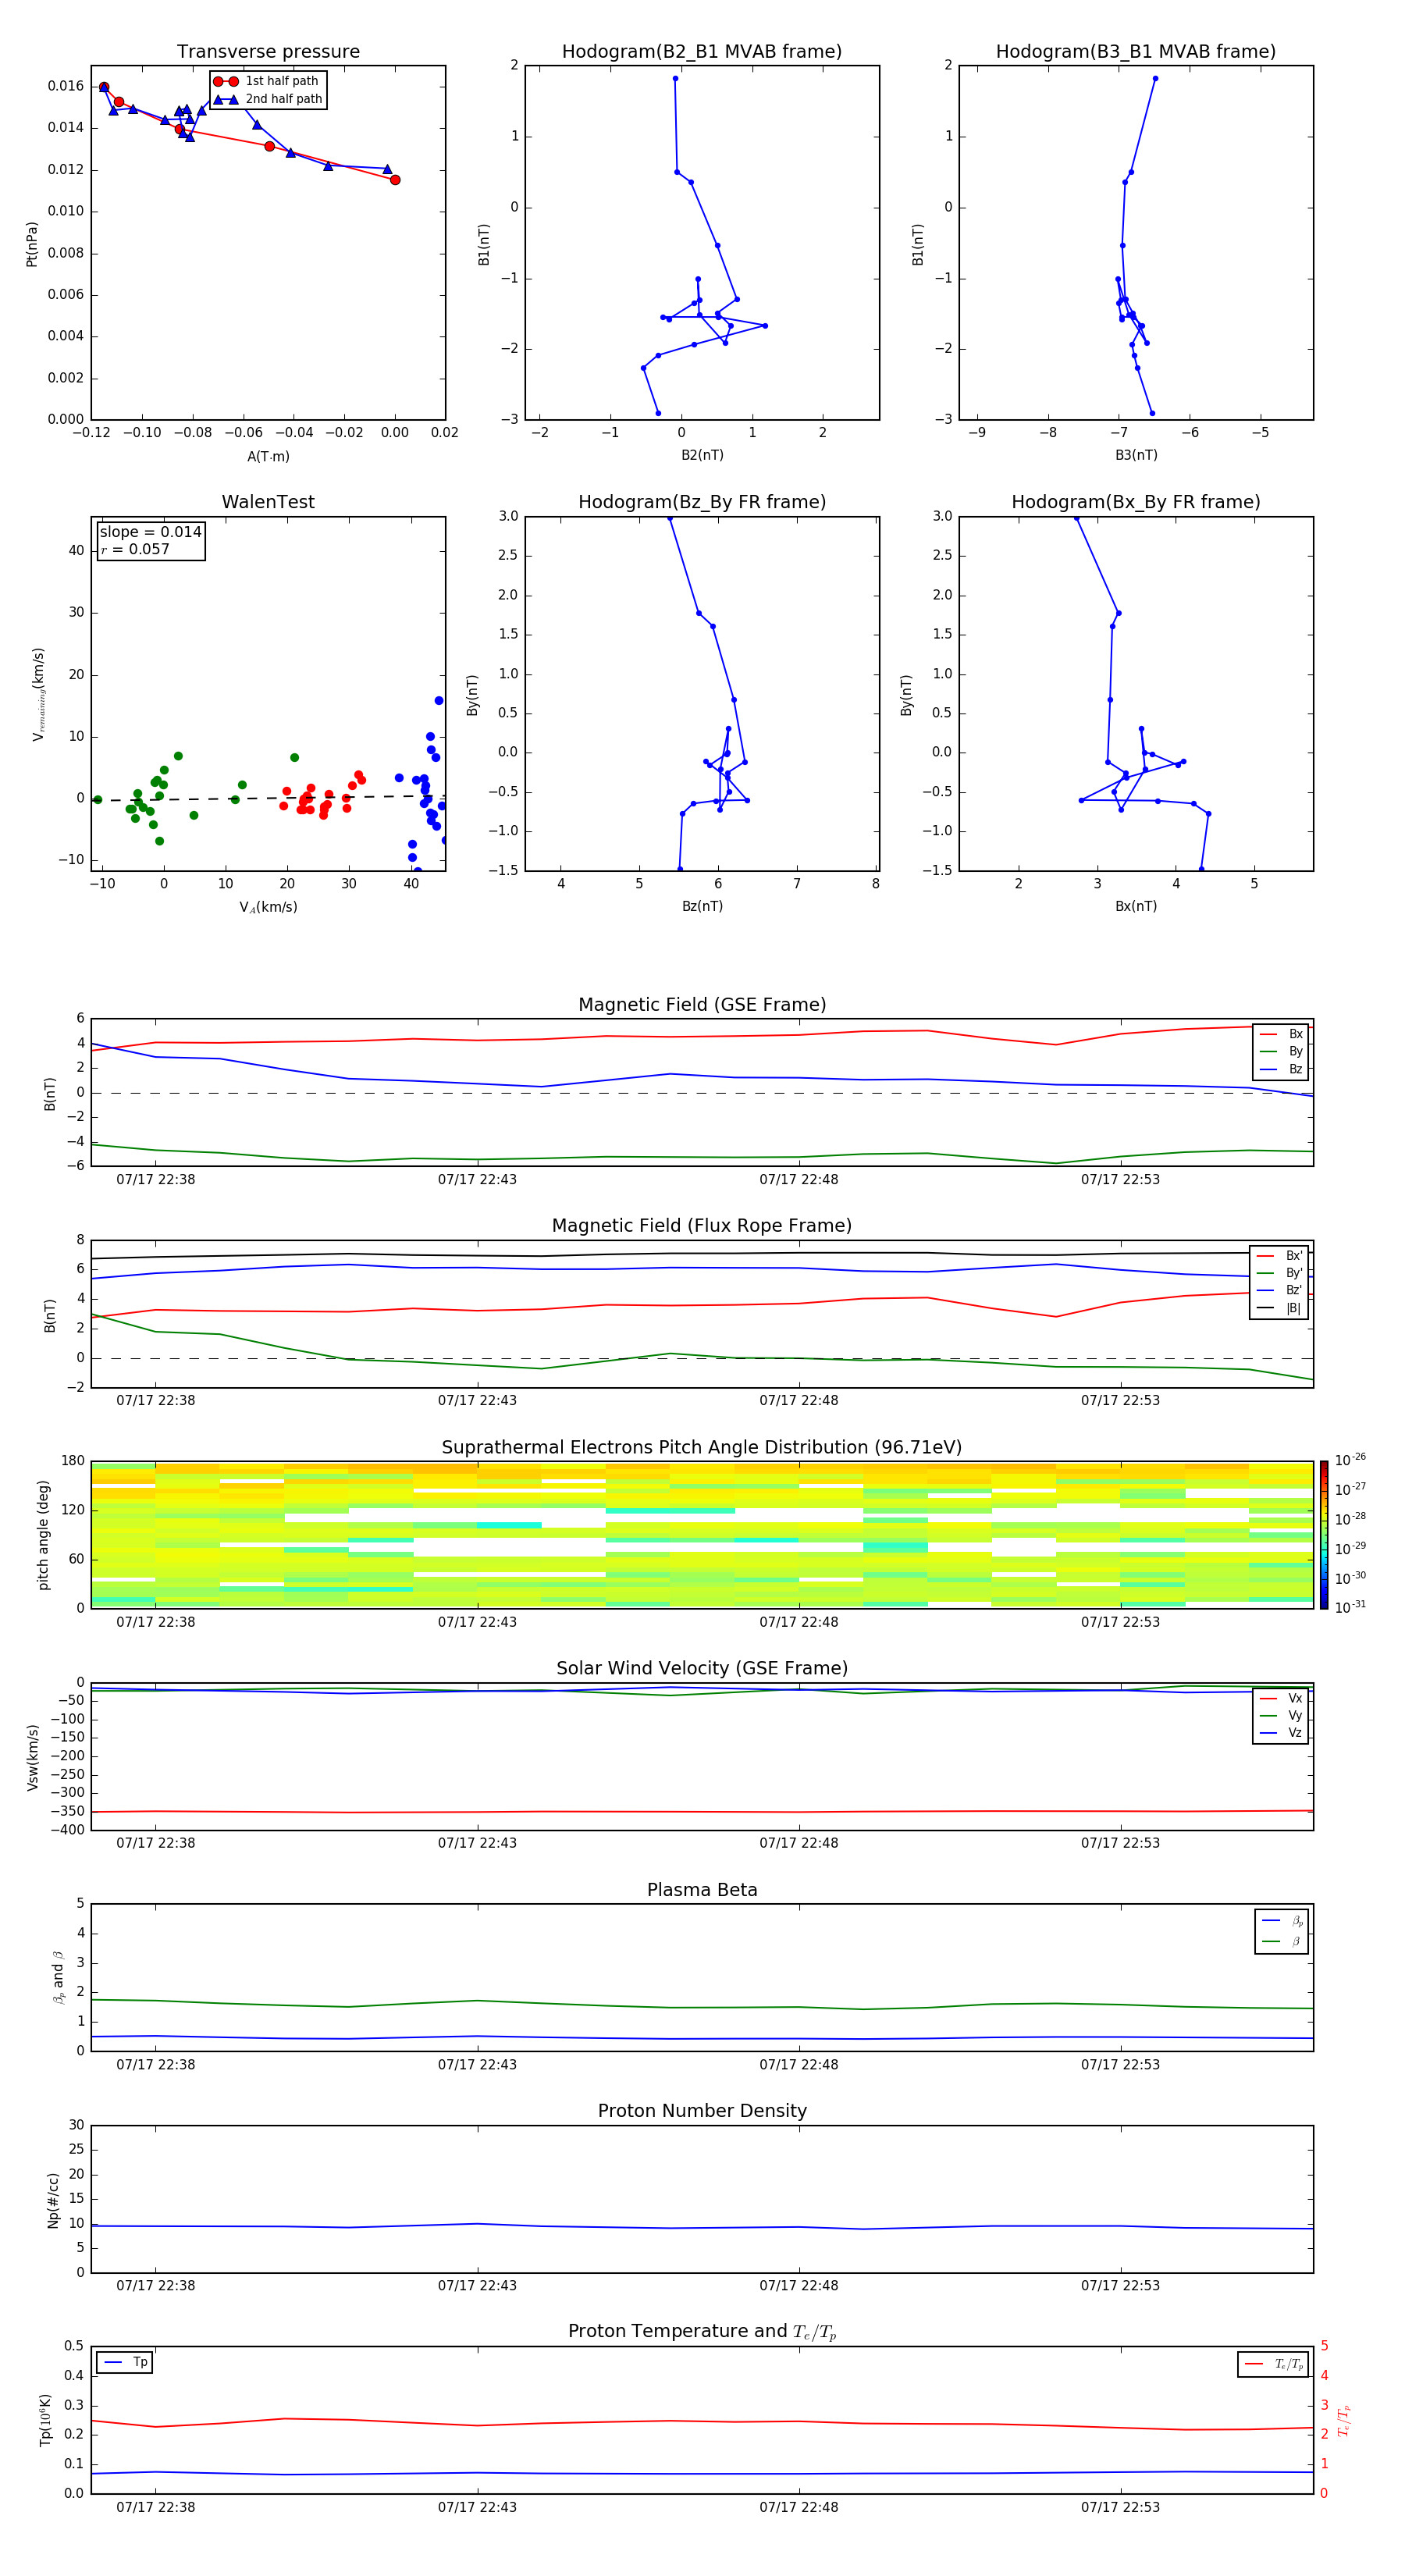
Task: Click '2nd half path' legend entry
Action: pyautogui.click(x=268, y=99)
